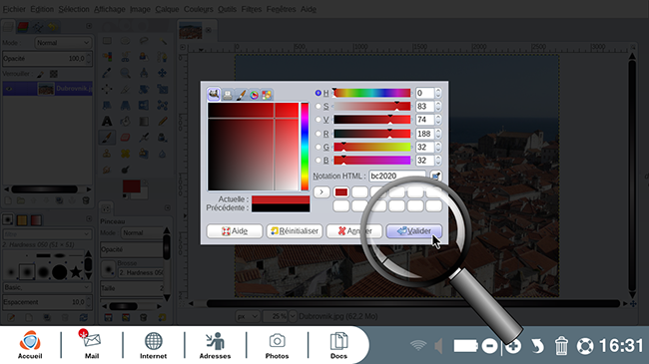
Task: Increment the H value spinner arrow
Action: coord(438,90)
